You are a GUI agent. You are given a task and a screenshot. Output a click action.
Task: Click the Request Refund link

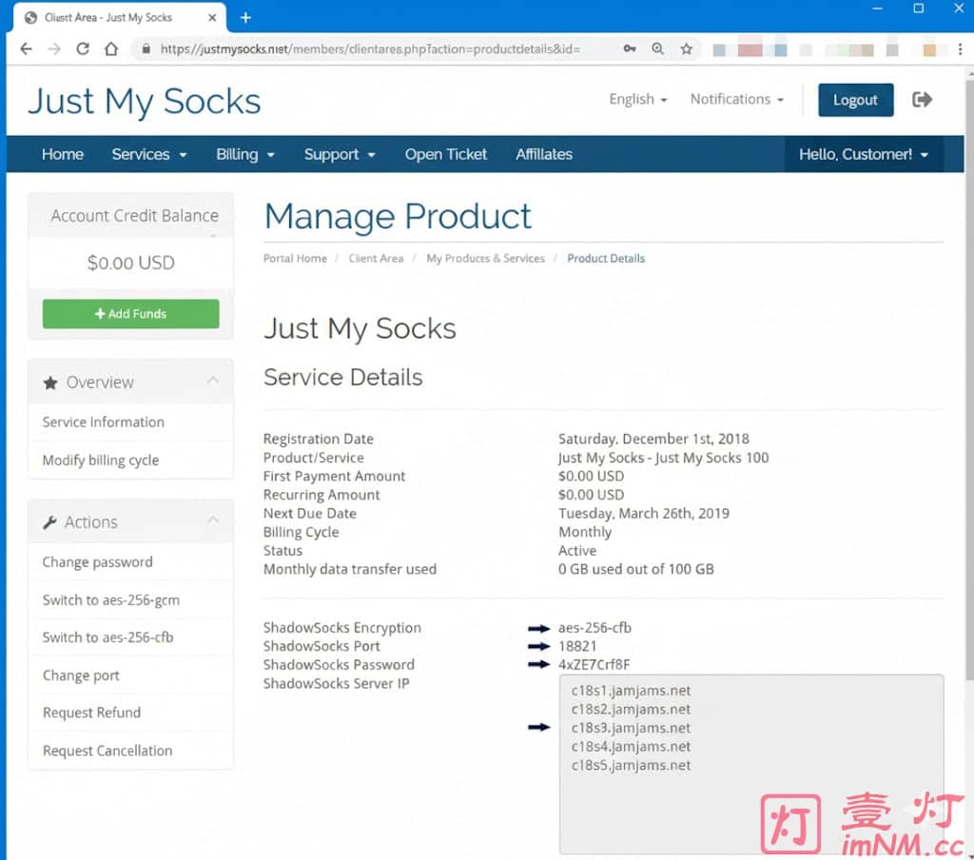click(x=91, y=713)
